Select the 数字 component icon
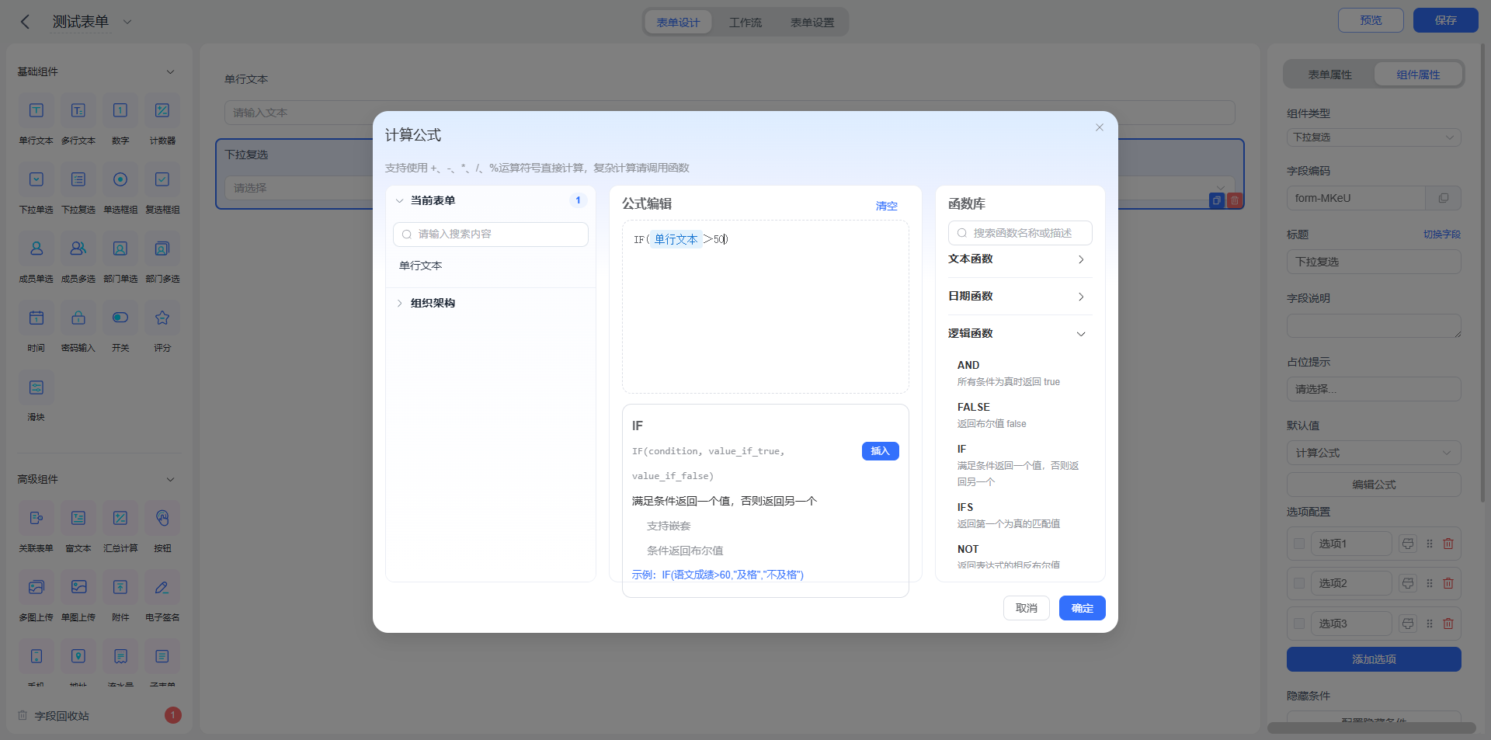Screen dimensions: 1491x740 coord(120,111)
